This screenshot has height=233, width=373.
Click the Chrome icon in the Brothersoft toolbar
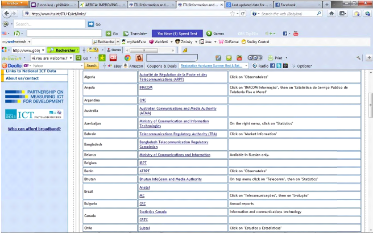point(126,57)
